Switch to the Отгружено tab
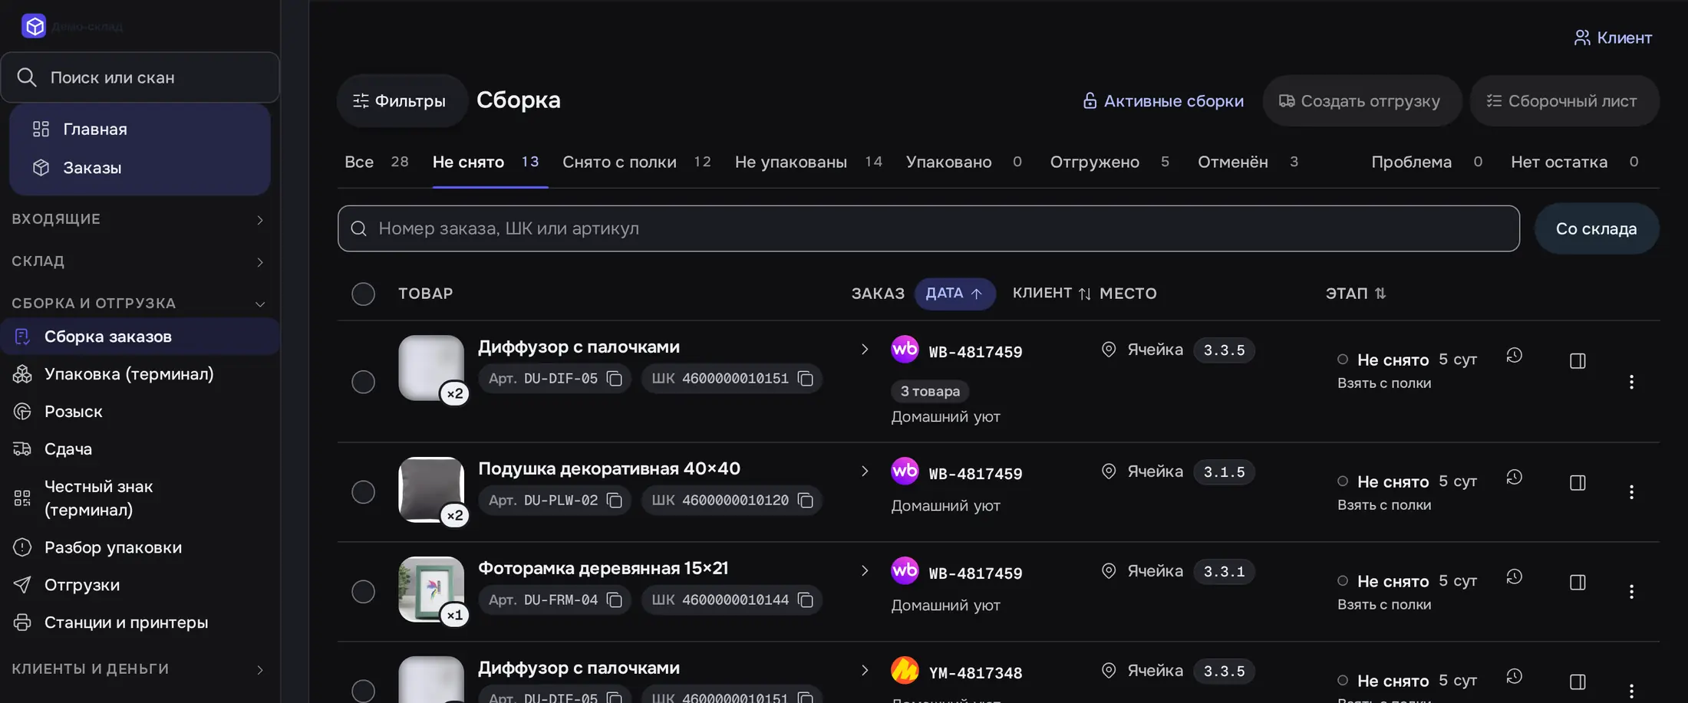The image size is (1688, 703). tap(1109, 163)
